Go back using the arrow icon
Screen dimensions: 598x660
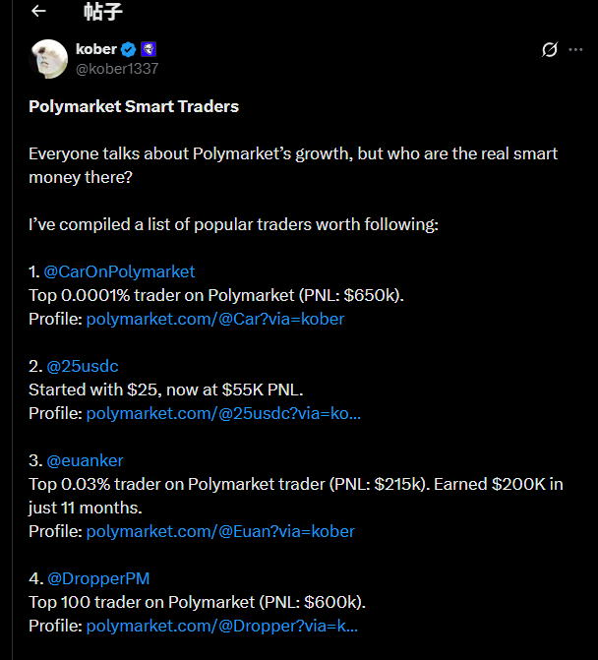click(39, 12)
